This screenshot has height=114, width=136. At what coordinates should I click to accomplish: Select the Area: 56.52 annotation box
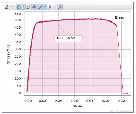[68, 39]
